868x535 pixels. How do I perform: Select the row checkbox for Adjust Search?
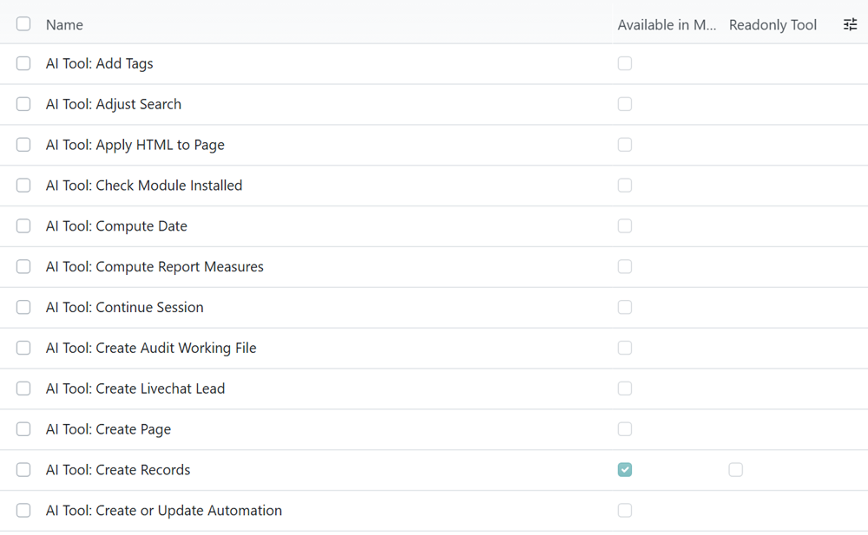23,104
